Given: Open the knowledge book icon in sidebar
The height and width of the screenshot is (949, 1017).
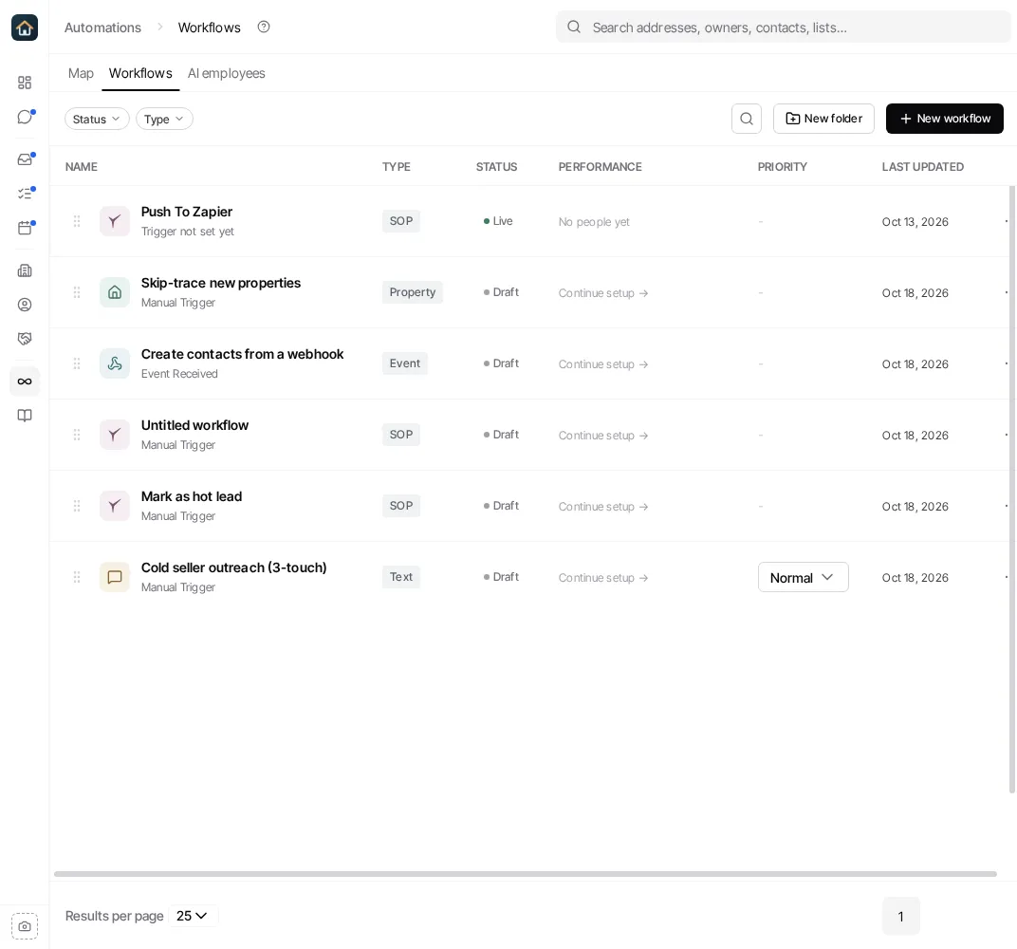Looking at the screenshot, I should pyautogui.click(x=25, y=416).
